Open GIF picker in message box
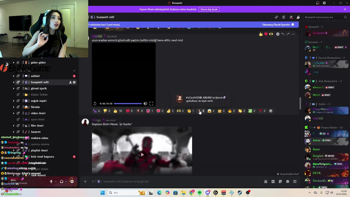The image size is (350, 197). click(x=273, y=181)
